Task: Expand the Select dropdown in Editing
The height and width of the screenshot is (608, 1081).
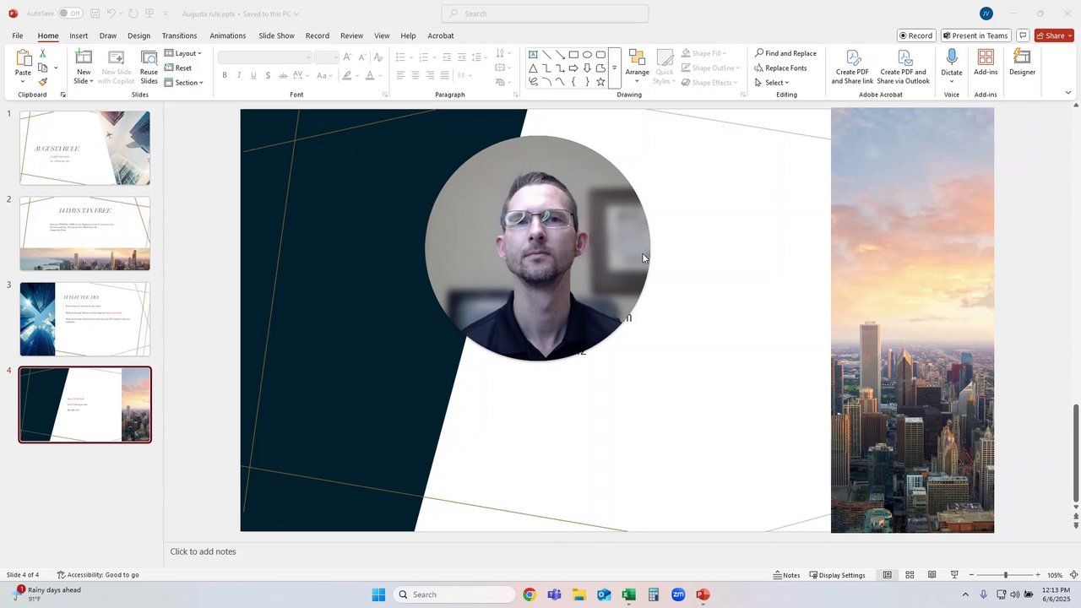Action: pyautogui.click(x=772, y=83)
